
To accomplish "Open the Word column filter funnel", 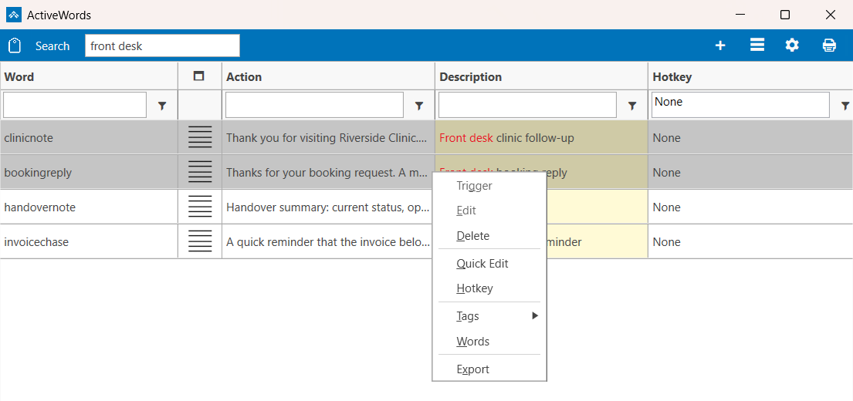I will pyautogui.click(x=162, y=106).
